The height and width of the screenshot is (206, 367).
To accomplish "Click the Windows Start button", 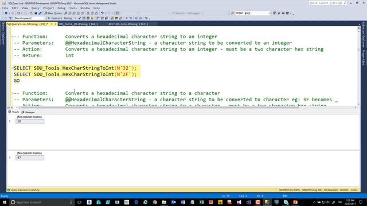I will (x=5, y=202).
